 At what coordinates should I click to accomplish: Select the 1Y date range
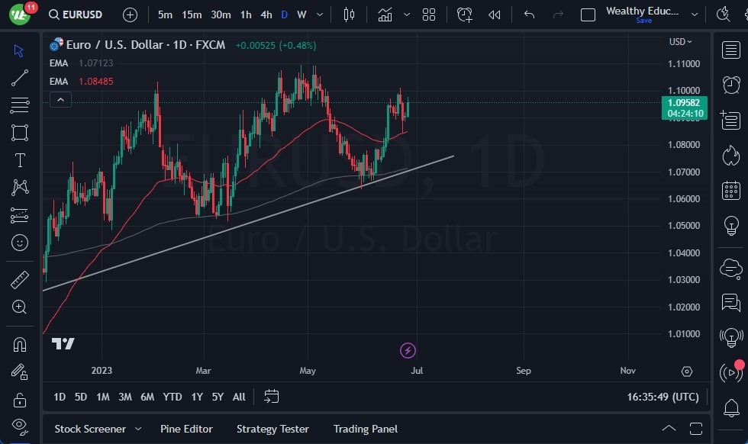(x=196, y=397)
